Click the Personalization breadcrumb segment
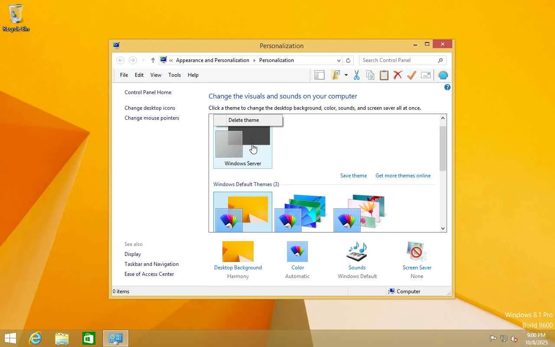Image resolution: width=555 pixels, height=347 pixels. point(277,60)
